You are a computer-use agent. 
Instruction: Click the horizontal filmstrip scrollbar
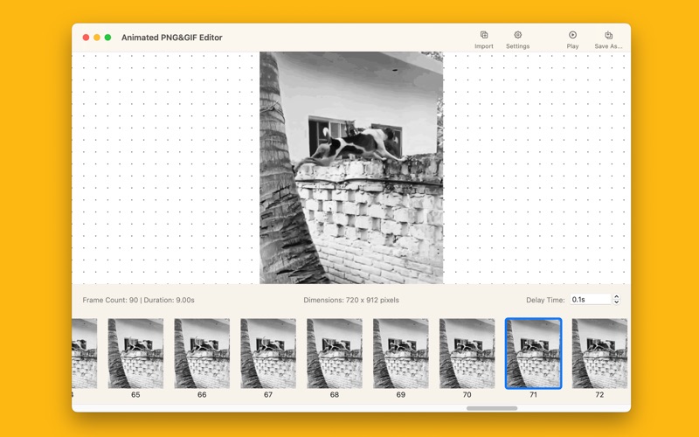492,408
